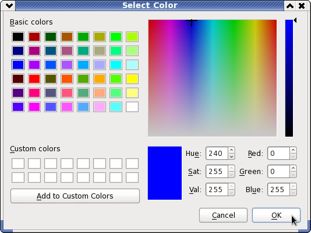Viewport: 311px width, 233px height.
Task: Open the window menu arrow in title bar
Action: point(9,6)
